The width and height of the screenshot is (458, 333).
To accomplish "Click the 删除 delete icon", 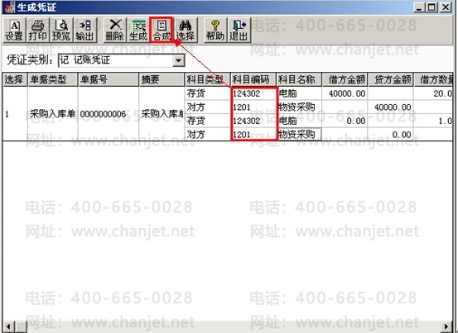I will (x=114, y=31).
